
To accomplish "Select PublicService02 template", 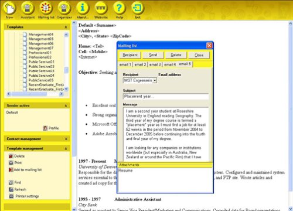I will pos(42,66).
